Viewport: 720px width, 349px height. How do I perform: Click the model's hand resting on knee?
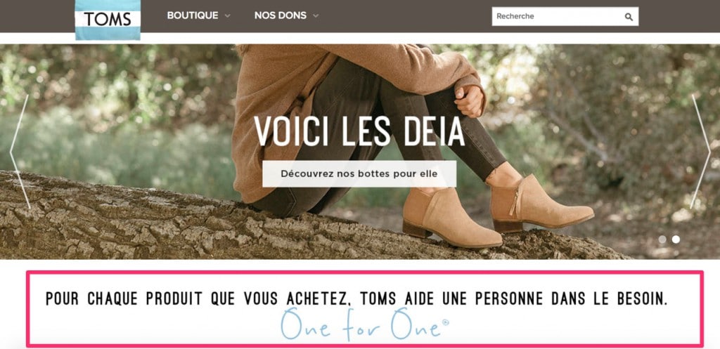469,100
